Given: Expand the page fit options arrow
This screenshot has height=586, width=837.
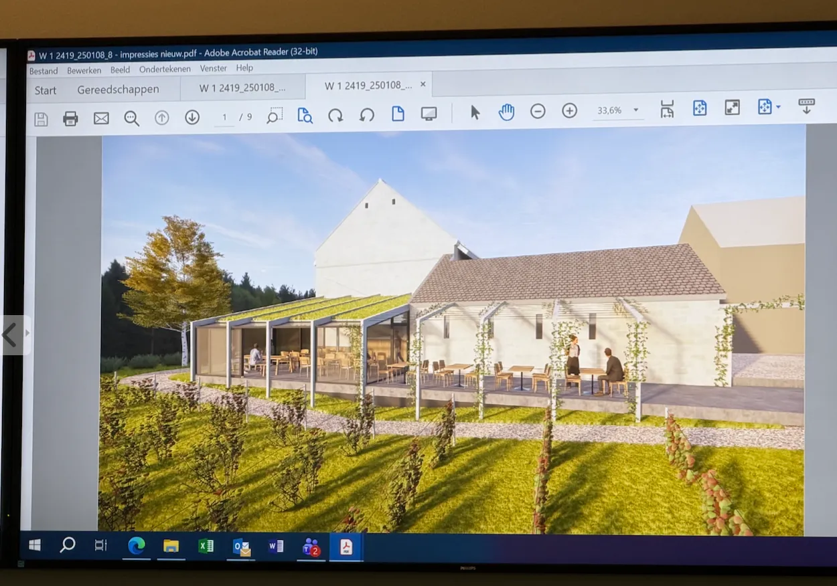Looking at the screenshot, I should click(779, 106).
